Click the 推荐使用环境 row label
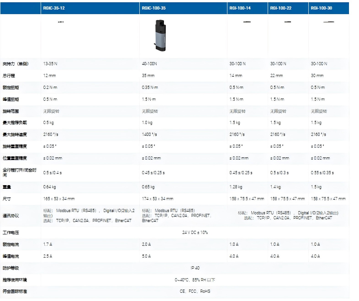 coord(15,280)
